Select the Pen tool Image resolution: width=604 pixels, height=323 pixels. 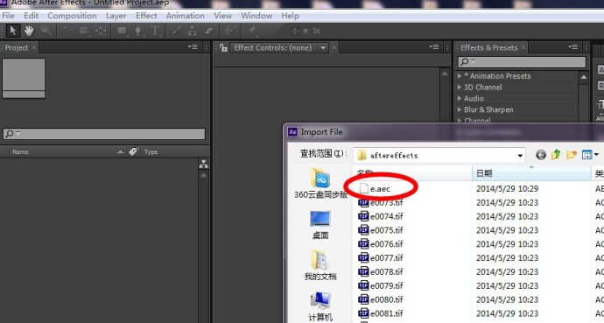(x=138, y=31)
